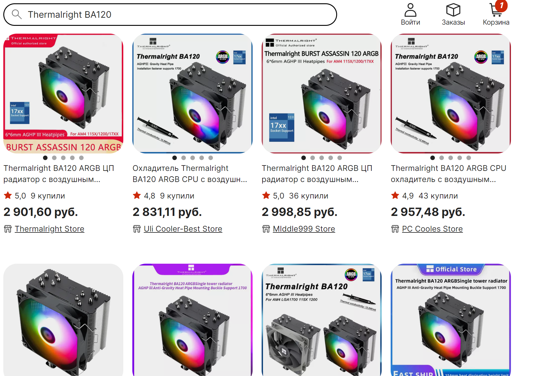Open the BURST ASSASSIN 120 ARGB product image
The width and height of the screenshot is (538, 376).
(63, 93)
